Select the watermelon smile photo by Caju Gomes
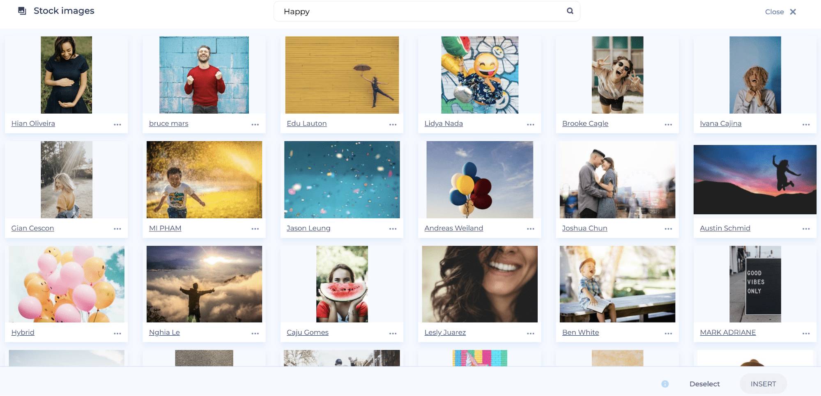Screen dimensions: 821x396 tap(342, 284)
